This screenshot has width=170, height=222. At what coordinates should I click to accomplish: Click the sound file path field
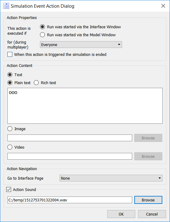(x=70, y=200)
